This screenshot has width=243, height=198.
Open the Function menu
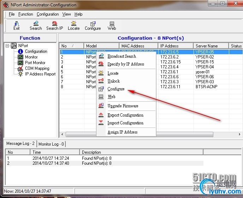[x=25, y=14]
